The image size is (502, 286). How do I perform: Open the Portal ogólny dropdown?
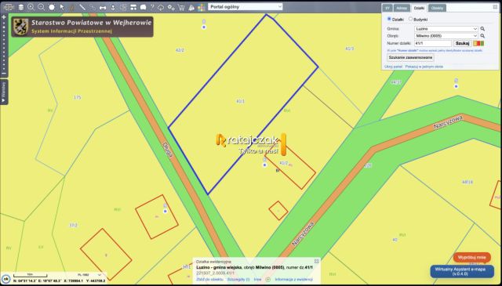[x=246, y=7]
